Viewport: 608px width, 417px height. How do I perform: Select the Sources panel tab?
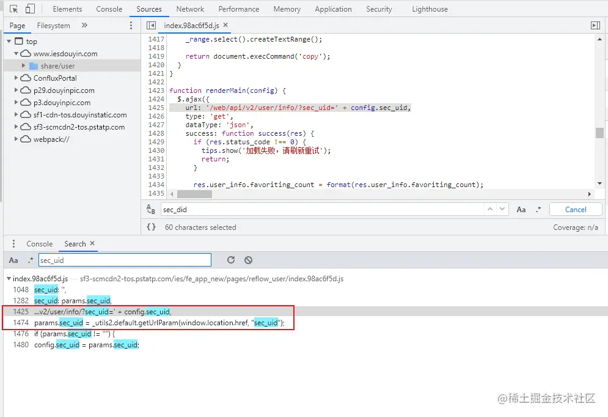(149, 9)
